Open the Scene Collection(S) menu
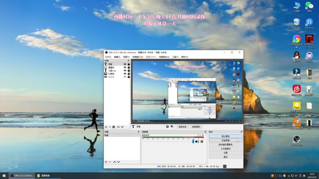319x179 pixels. click(164, 57)
